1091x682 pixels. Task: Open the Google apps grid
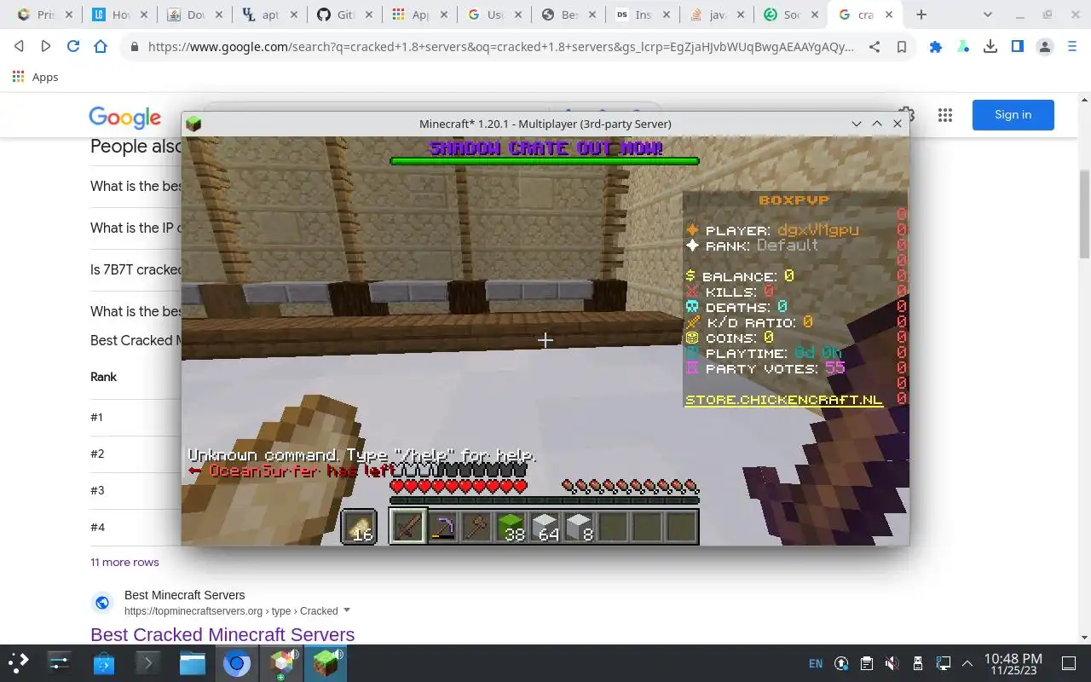[x=944, y=115]
